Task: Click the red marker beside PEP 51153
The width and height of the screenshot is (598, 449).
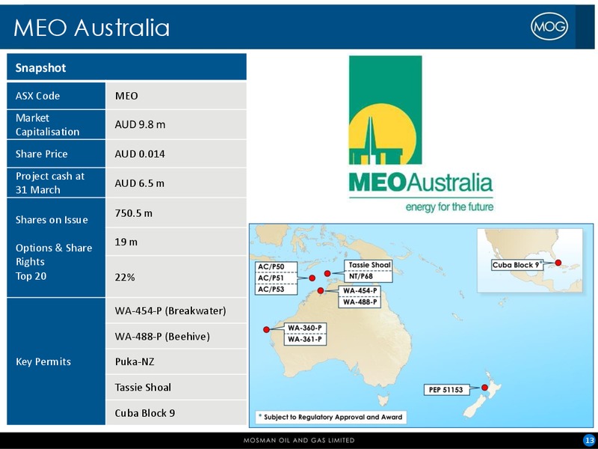Action: pyautogui.click(x=484, y=388)
